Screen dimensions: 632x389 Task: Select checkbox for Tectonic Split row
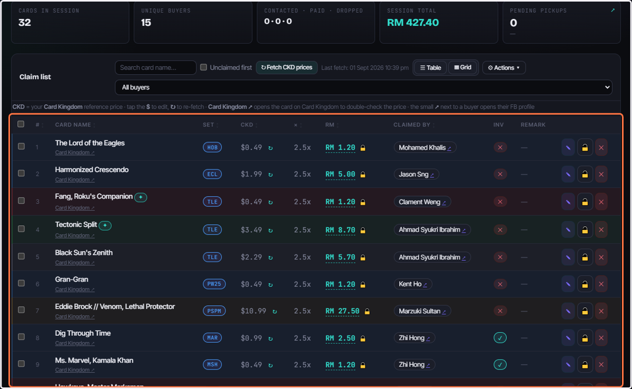click(x=21, y=228)
